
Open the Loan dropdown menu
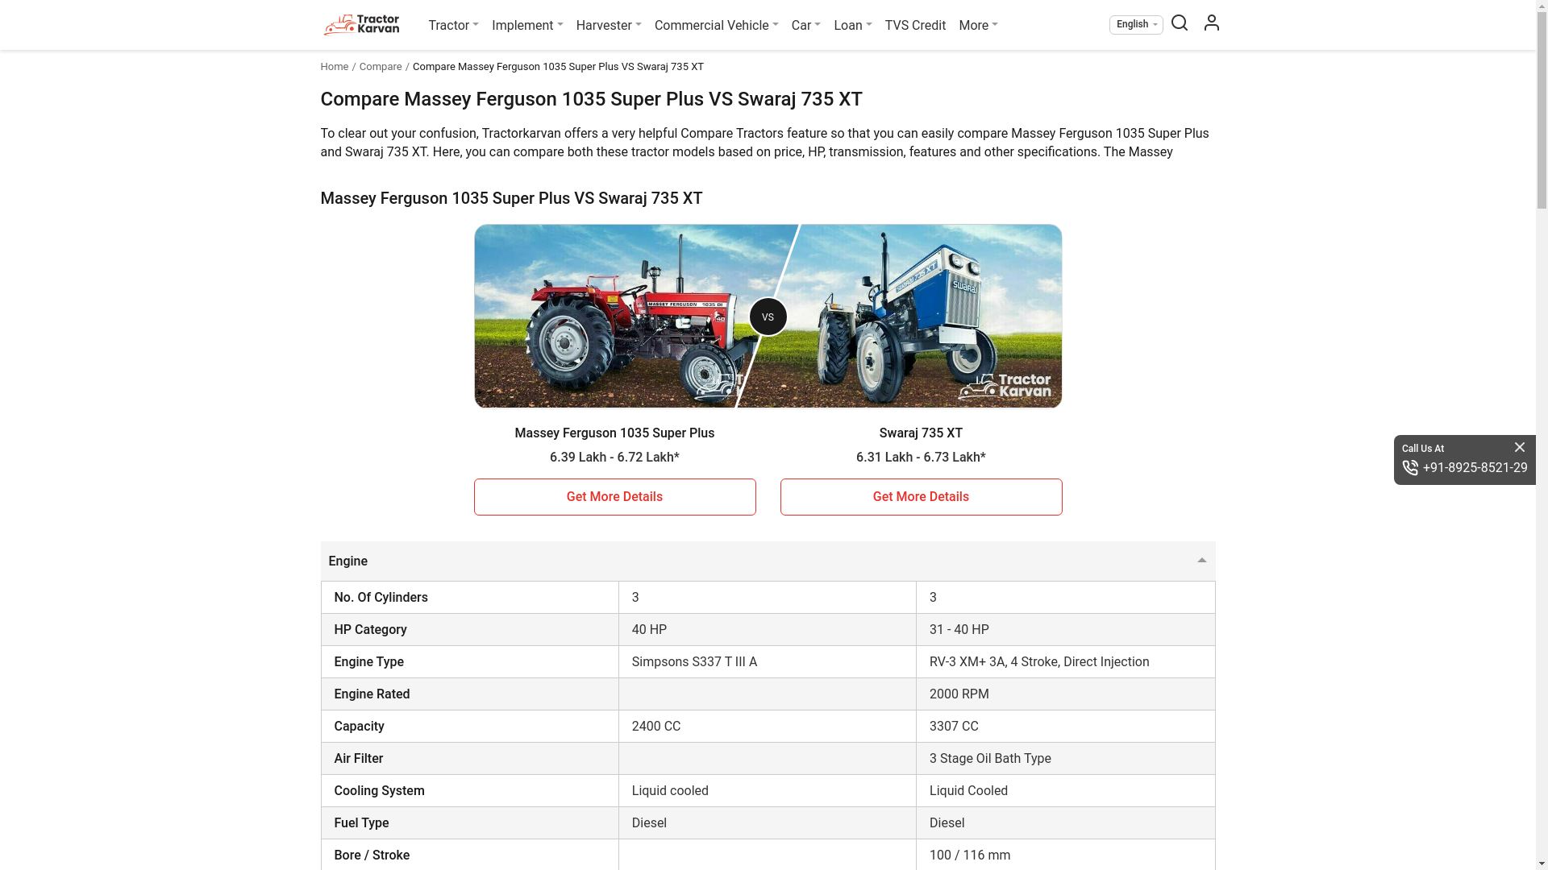(852, 26)
